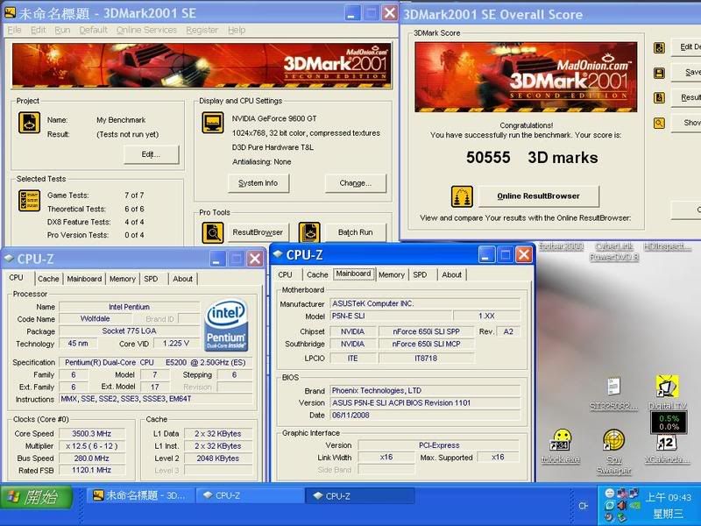Viewport: 701px width, 526px height.
Task: Open the Edit menu in 3DMark2001
Action: (x=38, y=30)
